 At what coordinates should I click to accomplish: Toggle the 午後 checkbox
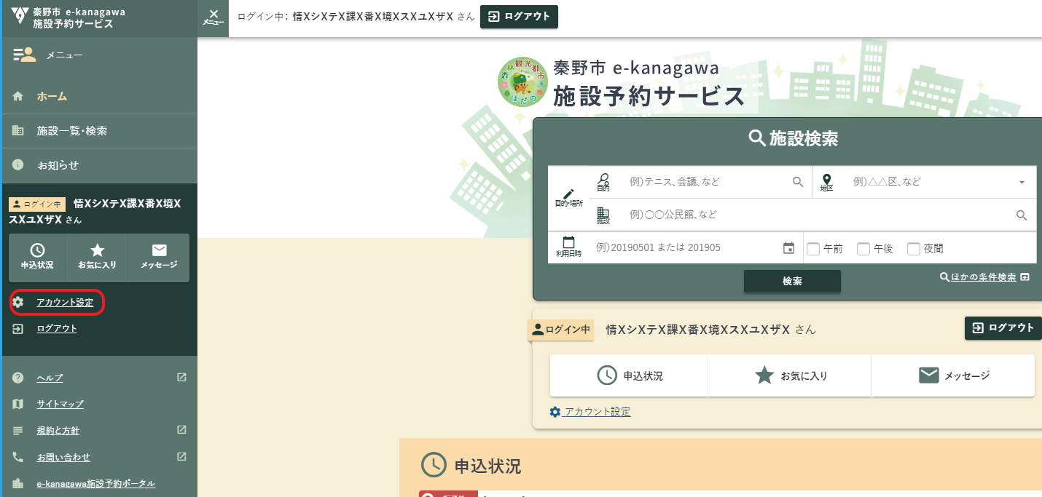[x=863, y=249]
